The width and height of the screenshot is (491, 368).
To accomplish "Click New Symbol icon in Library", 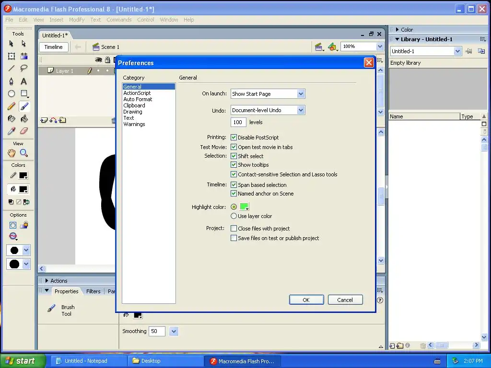I will (x=392, y=345).
